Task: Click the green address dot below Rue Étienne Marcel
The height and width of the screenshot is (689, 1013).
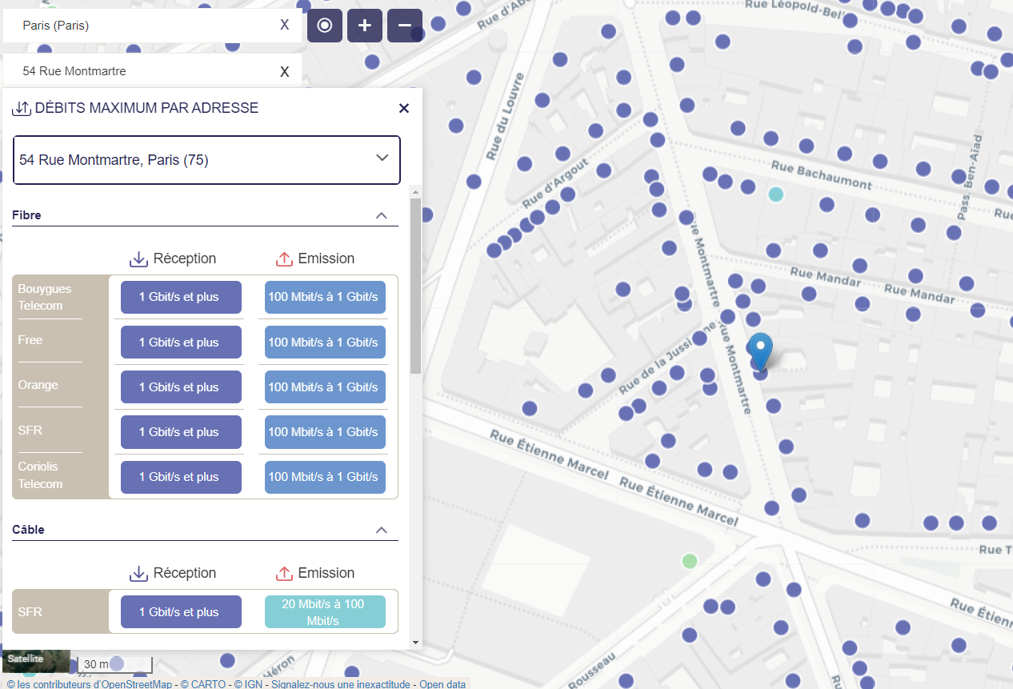Action: 689,561
